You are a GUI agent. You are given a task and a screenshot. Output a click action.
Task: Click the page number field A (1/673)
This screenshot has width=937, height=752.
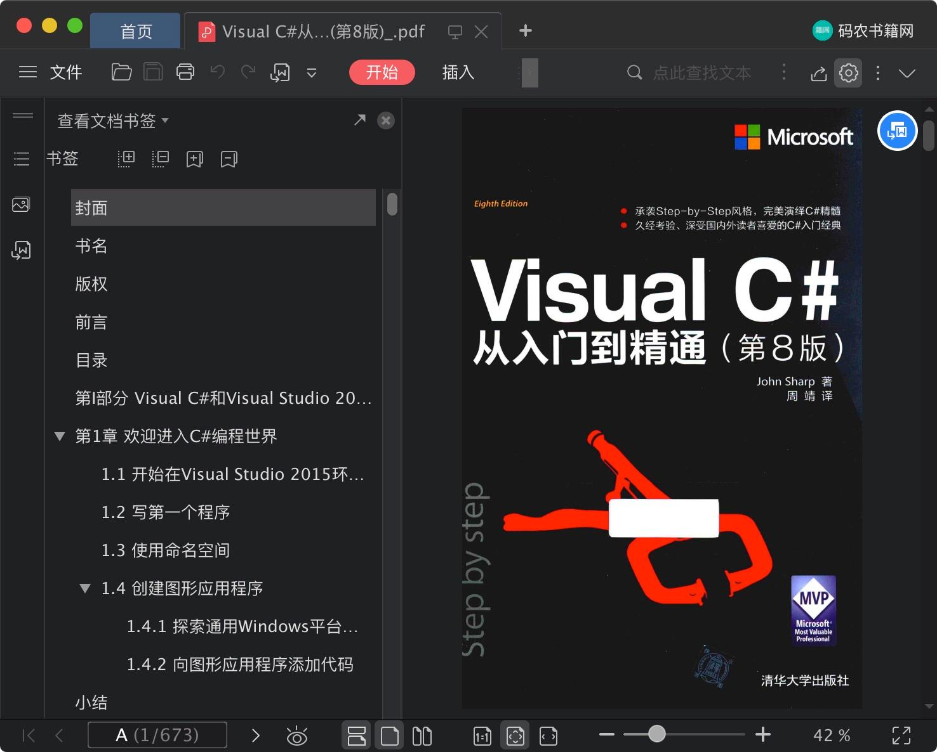[x=157, y=735]
